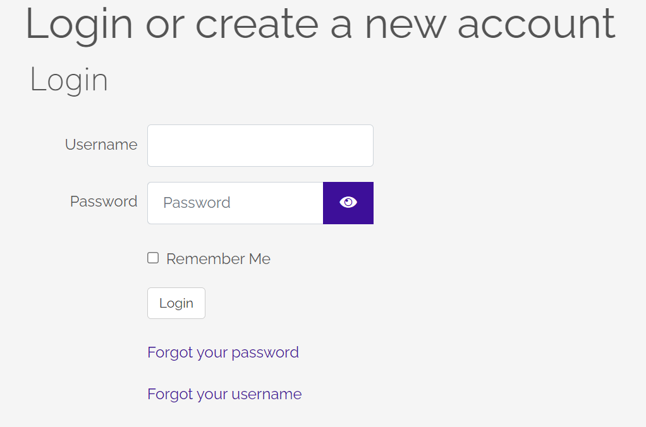Click the "Login or create a new account" title
This screenshot has width=646, height=427.
pos(320,24)
